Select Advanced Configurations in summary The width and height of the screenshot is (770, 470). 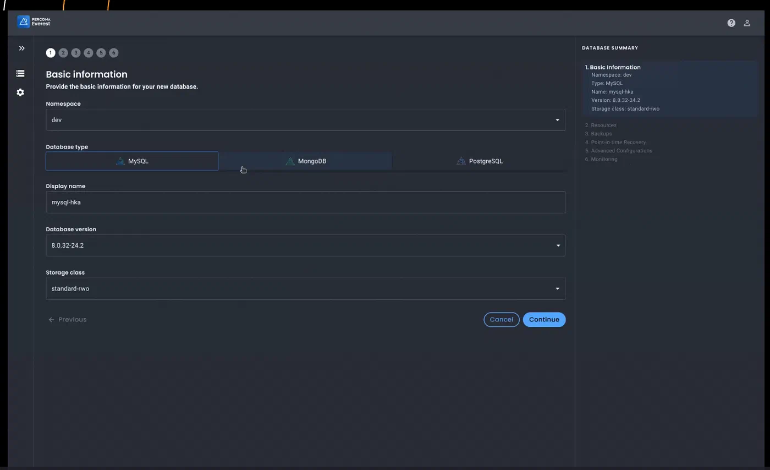point(619,151)
